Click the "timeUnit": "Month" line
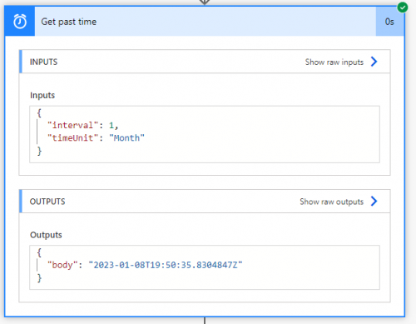This screenshot has width=416, height=324. point(96,138)
